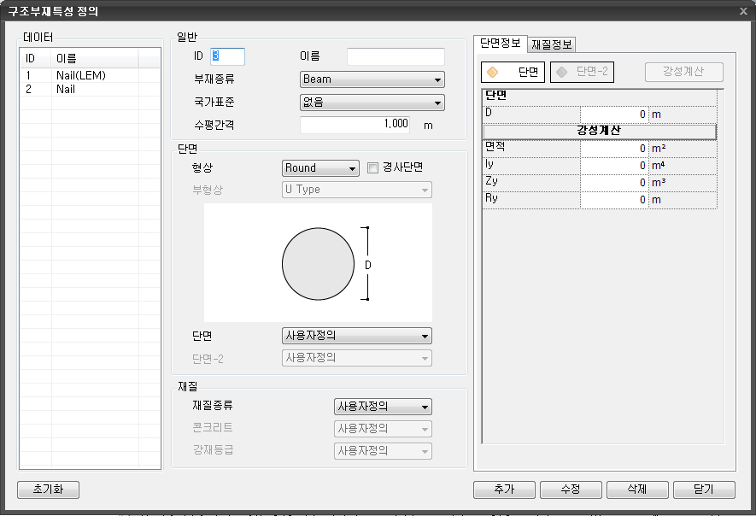The image size is (756, 516).
Task: Click the D value field in section table
Action: pos(613,114)
